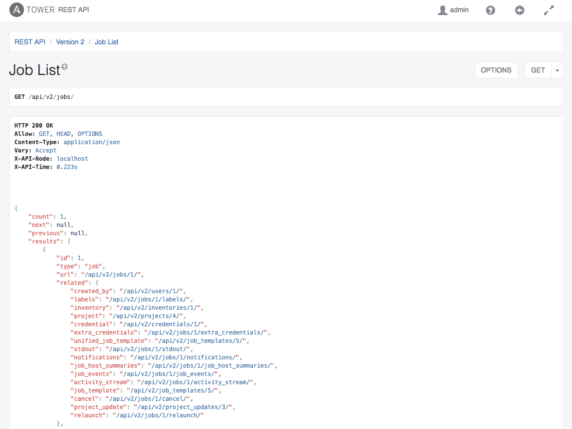This screenshot has height=429, width=572.
Task: Click the "localhost" X-API-Node value
Action: click(72, 159)
